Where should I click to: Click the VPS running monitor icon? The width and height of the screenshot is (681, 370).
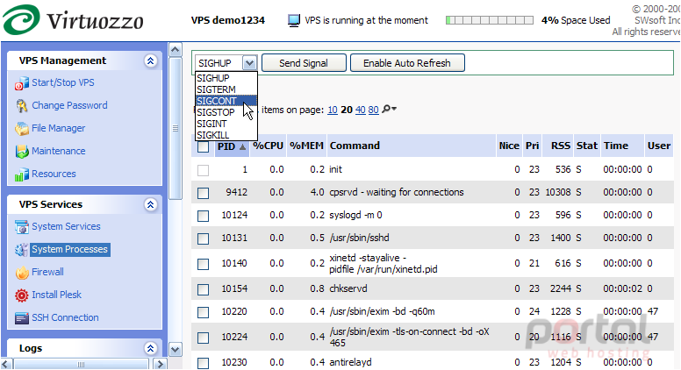click(294, 20)
